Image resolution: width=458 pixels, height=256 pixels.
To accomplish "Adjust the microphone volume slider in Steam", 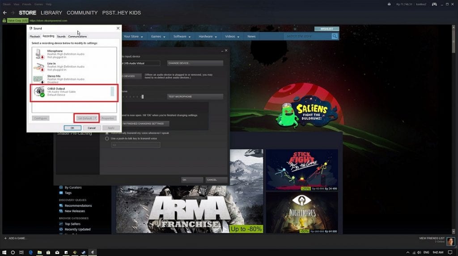I will click(x=143, y=97).
